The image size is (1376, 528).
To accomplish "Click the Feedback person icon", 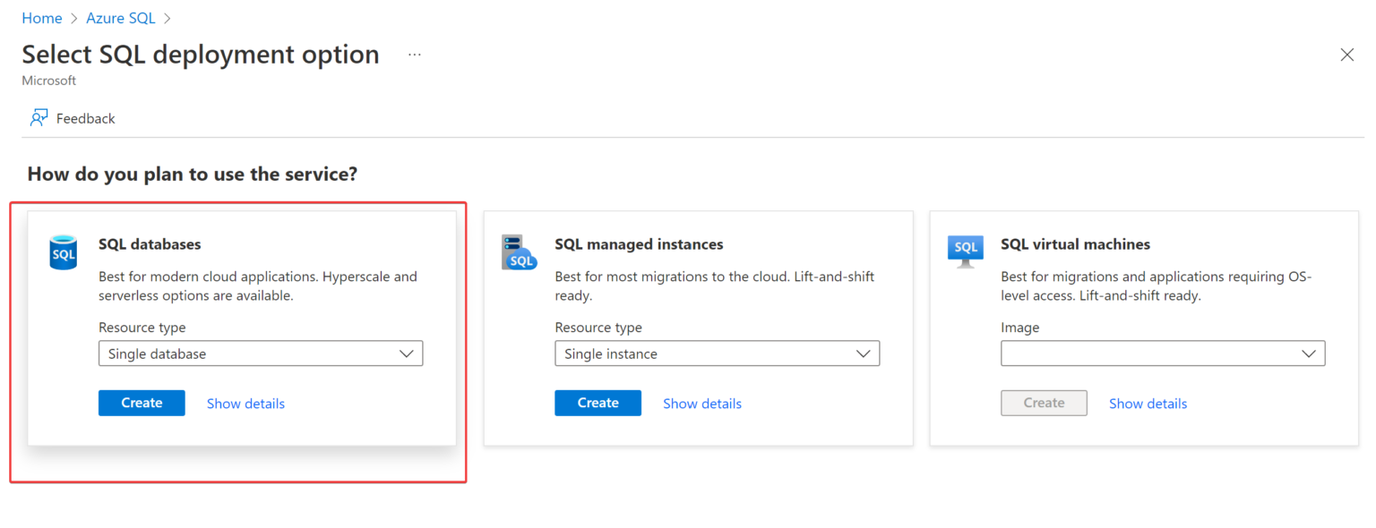I will (38, 117).
